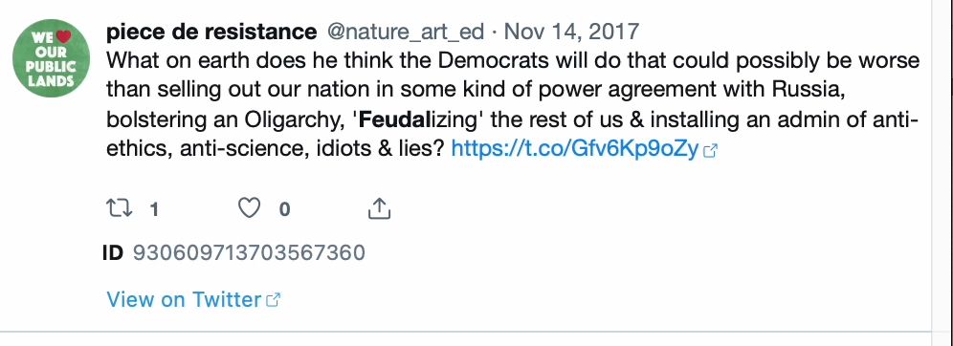Image resolution: width=953 pixels, height=346 pixels.
Task: Click the Nov 14, 2017 date
Action: pyautogui.click(x=572, y=32)
